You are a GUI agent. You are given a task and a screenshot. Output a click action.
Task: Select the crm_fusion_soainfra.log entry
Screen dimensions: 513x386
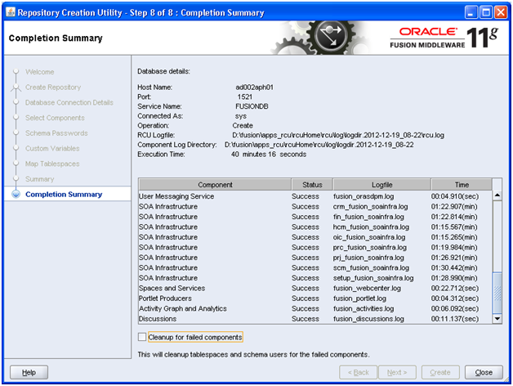point(370,206)
